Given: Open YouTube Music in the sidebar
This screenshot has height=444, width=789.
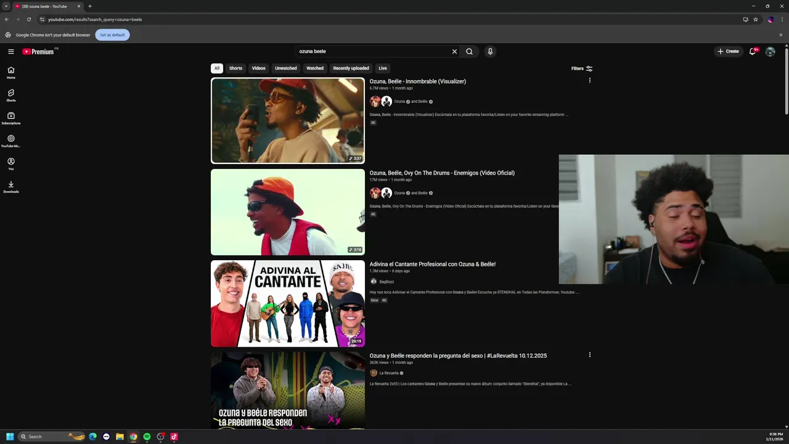Looking at the screenshot, I should (x=11, y=141).
